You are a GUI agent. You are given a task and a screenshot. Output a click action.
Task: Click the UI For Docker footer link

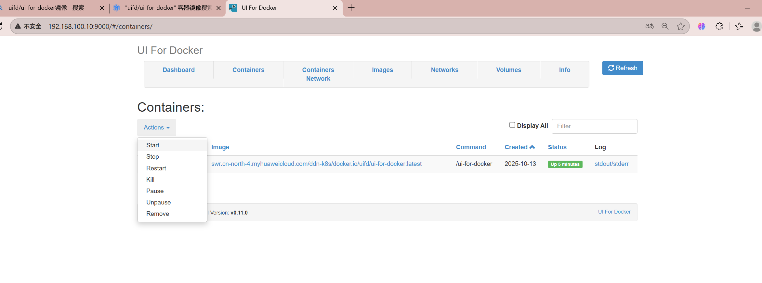tap(614, 212)
